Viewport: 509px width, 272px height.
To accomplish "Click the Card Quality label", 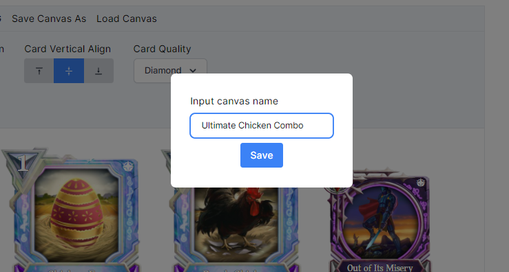I will [x=162, y=49].
